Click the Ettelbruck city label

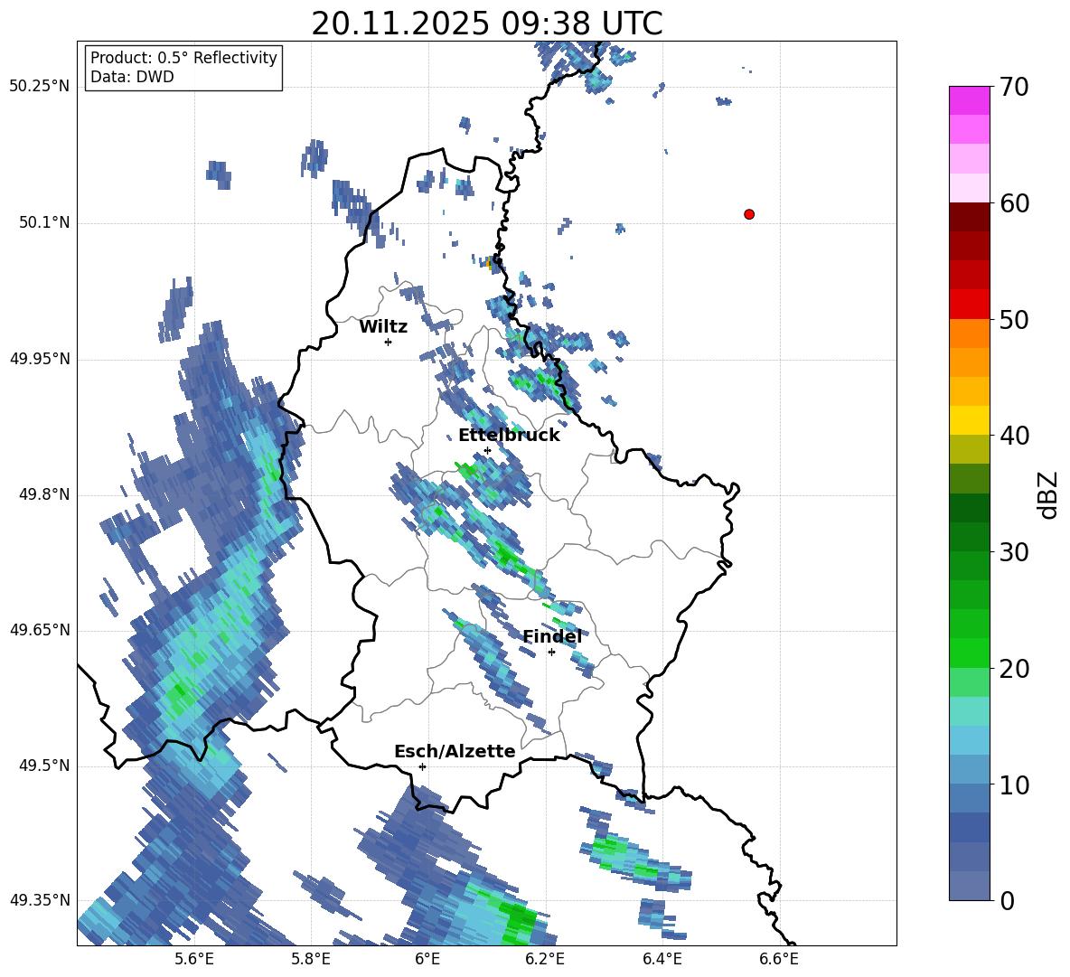(509, 436)
